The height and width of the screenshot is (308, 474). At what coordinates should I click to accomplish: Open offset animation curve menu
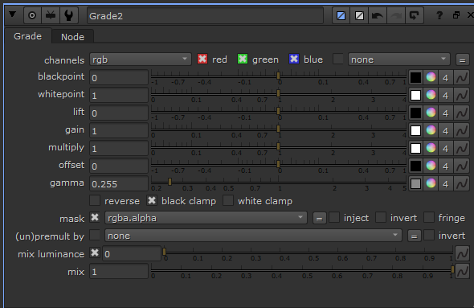(x=462, y=166)
